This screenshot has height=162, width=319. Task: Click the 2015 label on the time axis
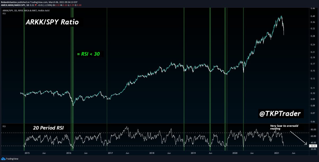point(27,153)
